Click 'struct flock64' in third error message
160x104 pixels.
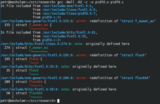pos(135,78)
